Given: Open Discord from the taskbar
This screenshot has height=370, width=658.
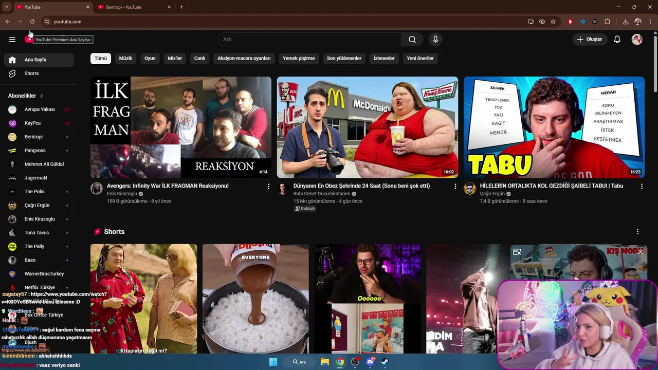Looking at the screenshot, I should click(x=370, y=362).
